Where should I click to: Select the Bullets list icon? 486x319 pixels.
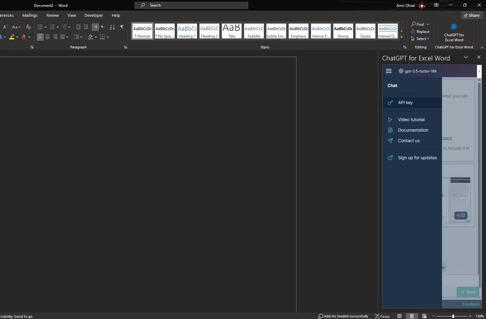point(40,27)
